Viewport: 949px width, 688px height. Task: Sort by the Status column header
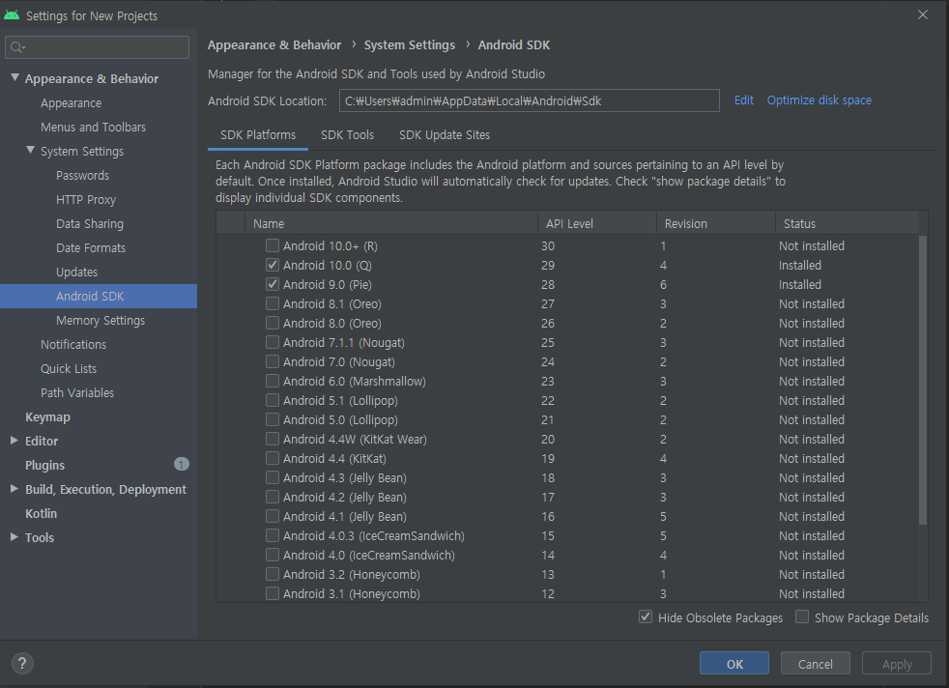847,223
